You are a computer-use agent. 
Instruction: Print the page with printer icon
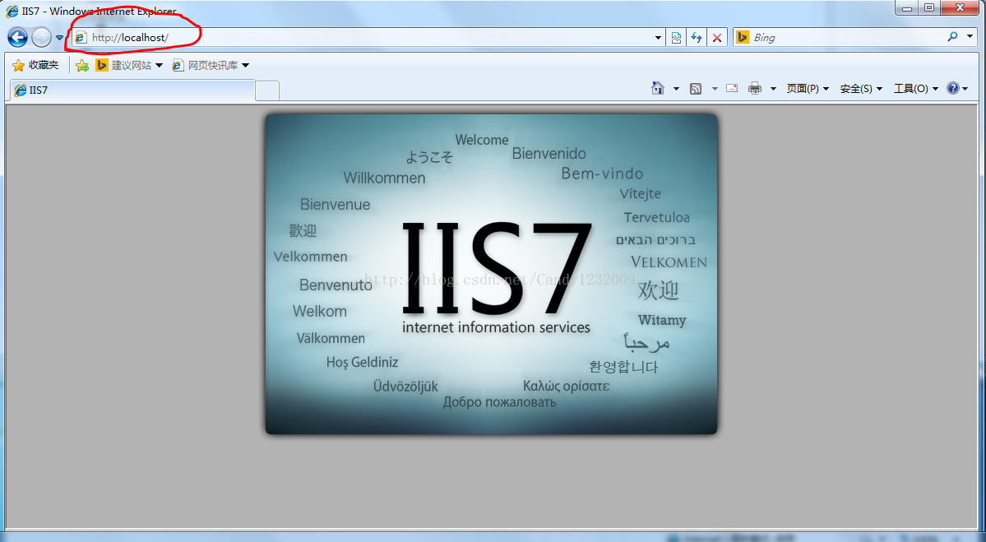pos(755,88)
